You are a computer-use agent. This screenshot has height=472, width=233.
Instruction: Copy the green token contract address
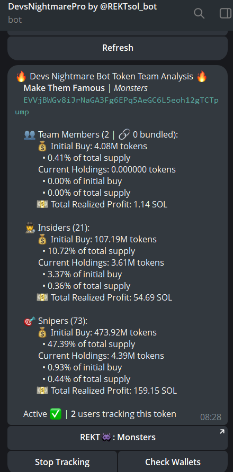(117, 106)
